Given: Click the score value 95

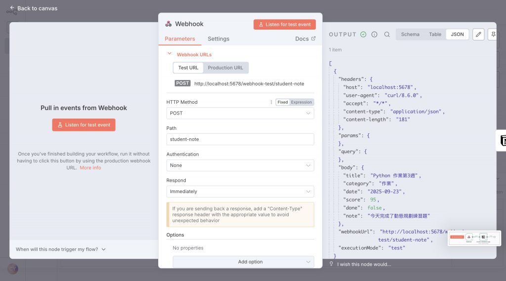Looking at the screenshot, I should pyautogui.click(x=373, y=200).
